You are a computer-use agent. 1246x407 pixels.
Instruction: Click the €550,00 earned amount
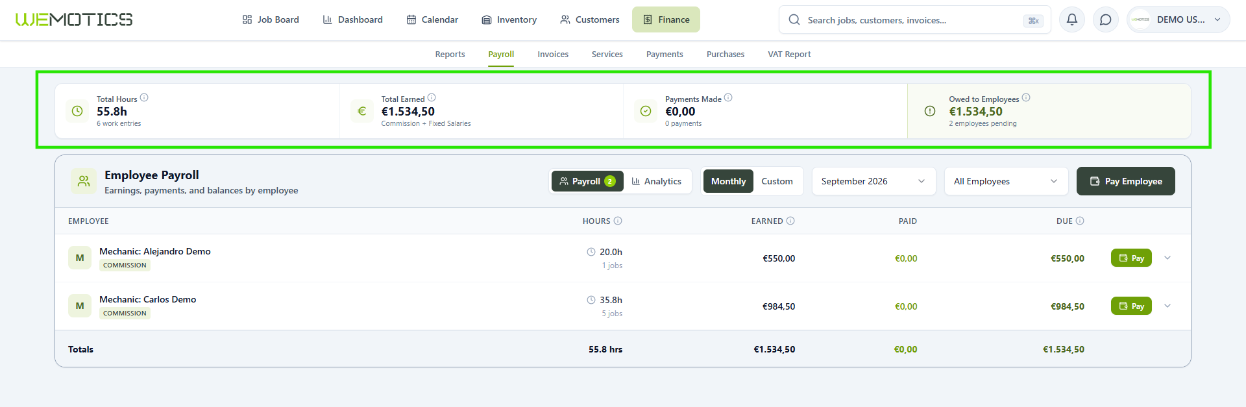click(x=779, y=258)
